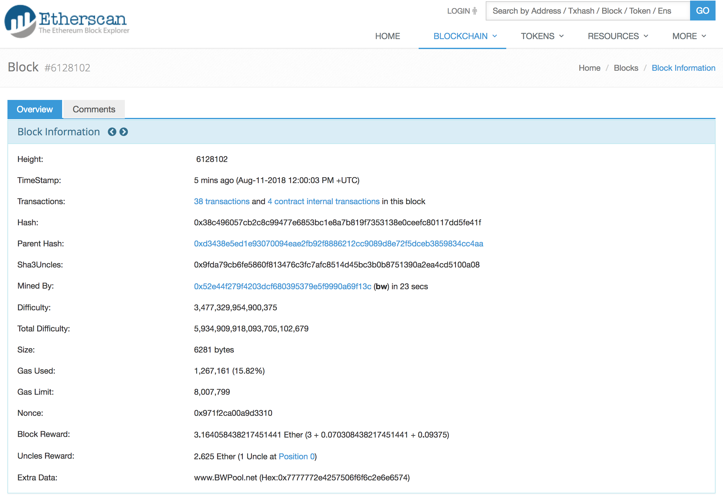Expand the Tokens dropdown menu

coord(542,36)
